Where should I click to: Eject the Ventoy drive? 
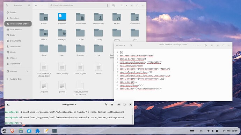(x=28, y=71)
